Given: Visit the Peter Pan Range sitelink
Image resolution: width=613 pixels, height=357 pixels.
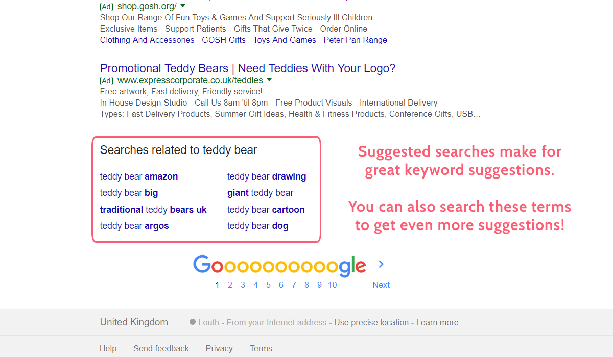Looking at the screenshot, I should coord(356,40).
